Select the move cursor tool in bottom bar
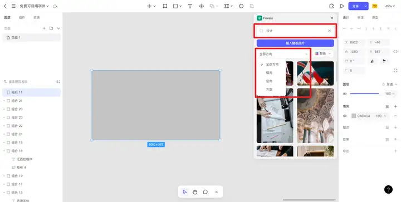 tap(185, 192)
